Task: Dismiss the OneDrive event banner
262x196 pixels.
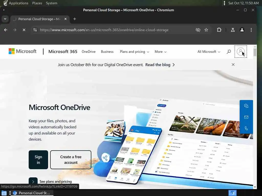Action: 233,65
